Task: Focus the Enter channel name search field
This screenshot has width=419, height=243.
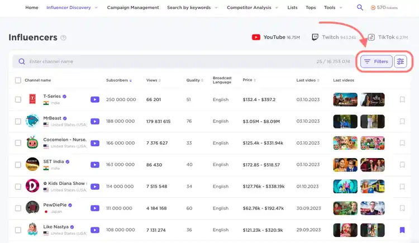Action: 184,61
